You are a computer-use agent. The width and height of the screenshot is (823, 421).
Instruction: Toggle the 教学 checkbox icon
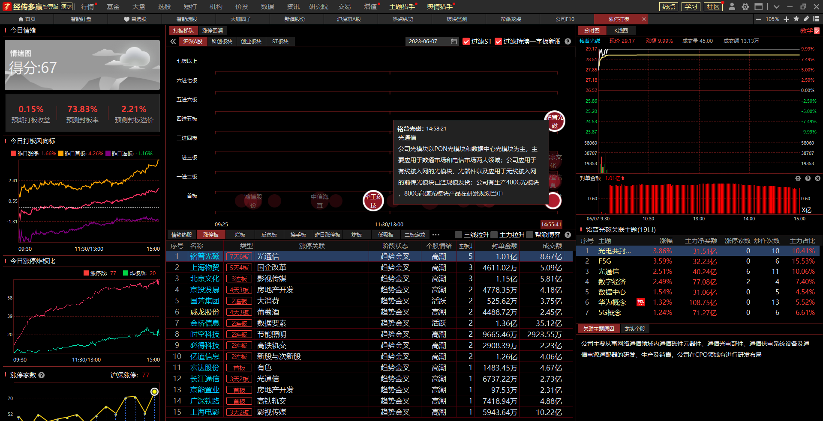[x=817, y=30]
